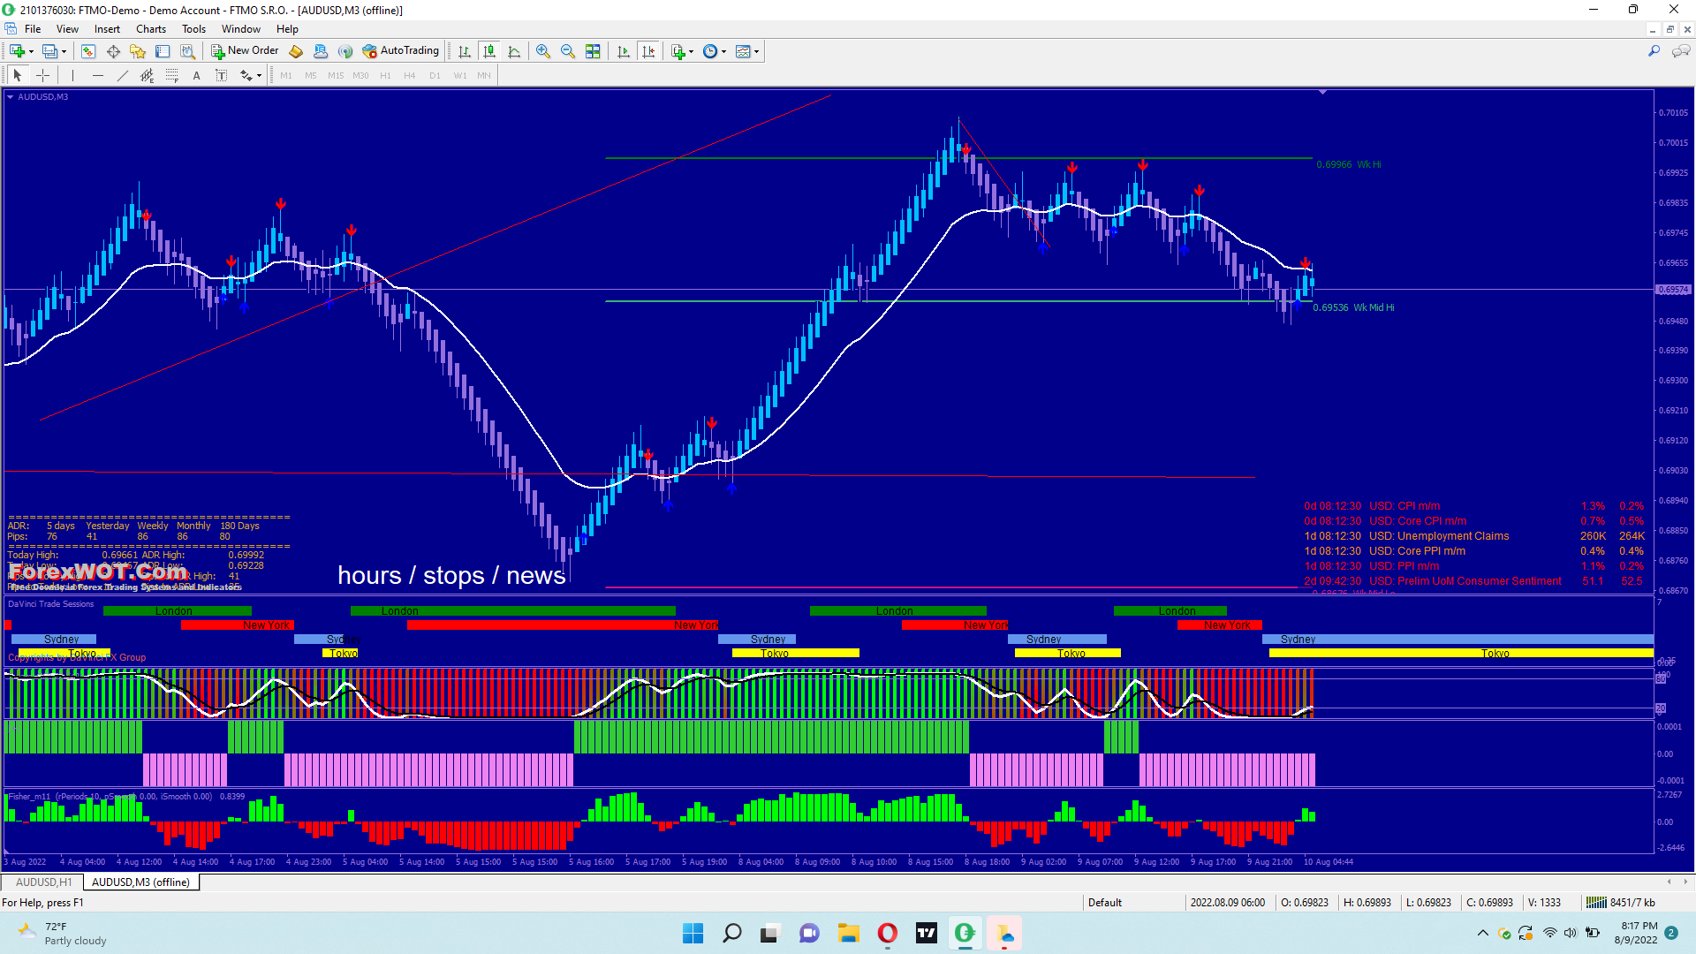Select the H4 timeframe button
This screenshot has height=954, width=1696.
tap(409, 76)
